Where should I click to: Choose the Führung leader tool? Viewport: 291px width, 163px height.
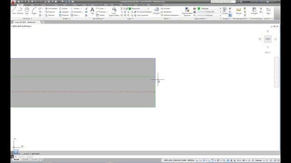[101, 12]
